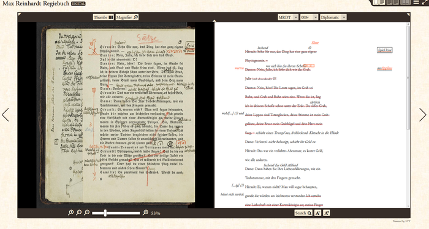429x229 pixels.
Task: Click the magnifier icon next to 53%
Action: click(x=146, y=212)
